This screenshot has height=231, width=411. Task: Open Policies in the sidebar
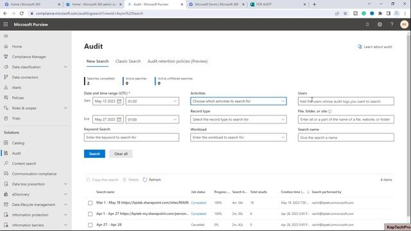[x=18, y=98]
